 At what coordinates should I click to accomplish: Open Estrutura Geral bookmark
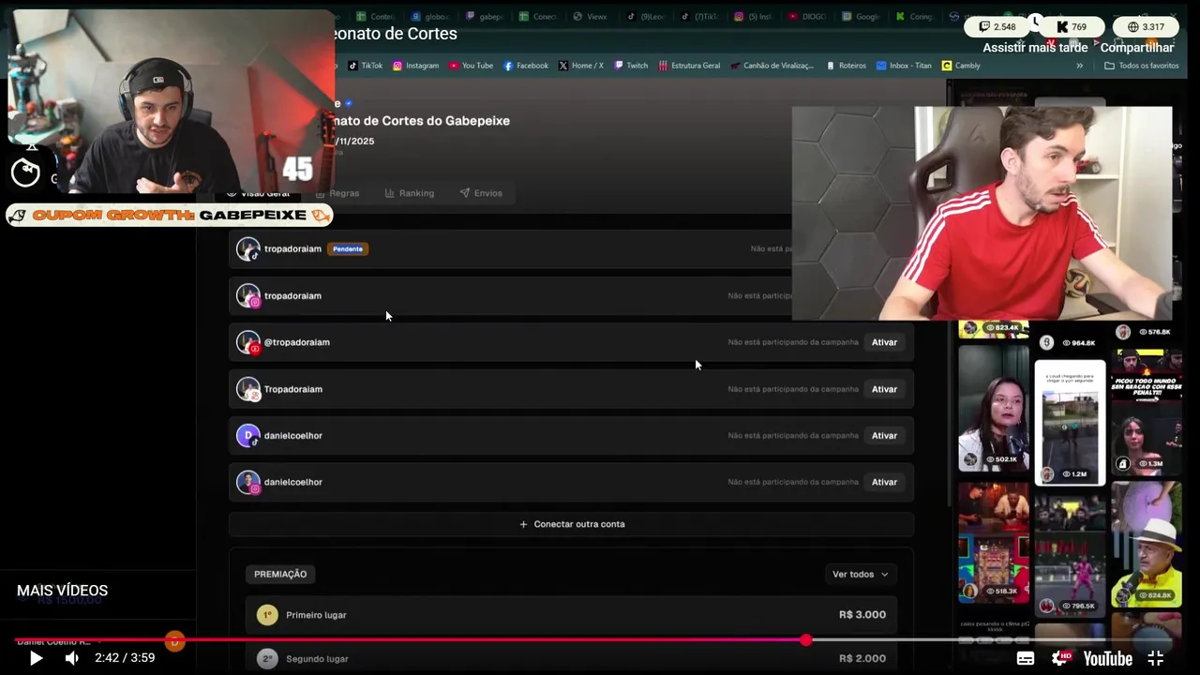(x=689, y=66)
